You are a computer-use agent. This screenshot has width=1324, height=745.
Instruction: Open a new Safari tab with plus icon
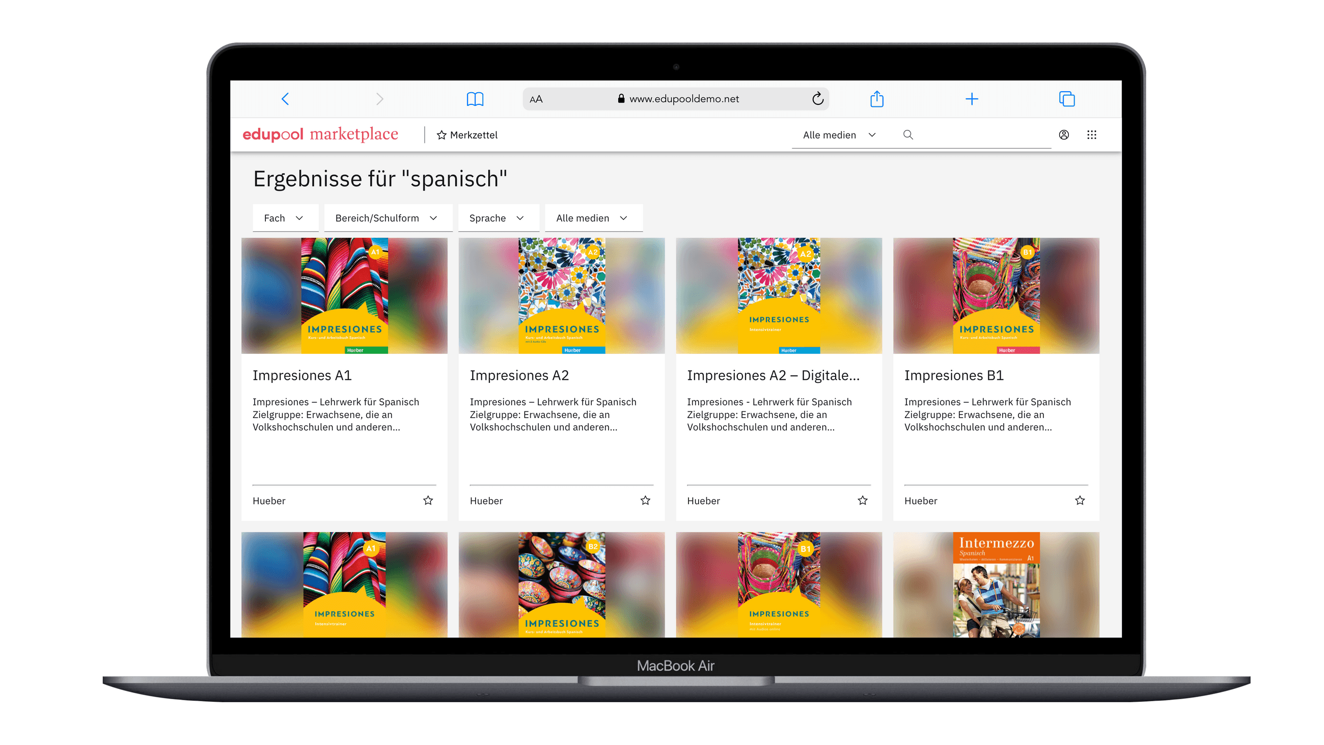[x=972, y=99]
